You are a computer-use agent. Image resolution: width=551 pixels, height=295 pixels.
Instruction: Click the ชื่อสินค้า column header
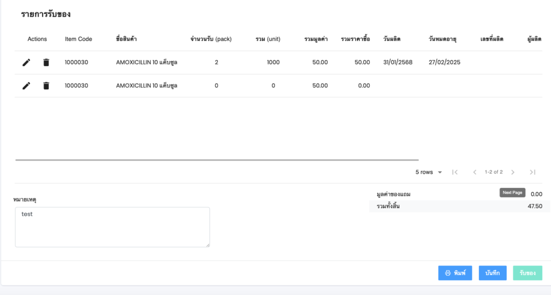click(126, 39)
